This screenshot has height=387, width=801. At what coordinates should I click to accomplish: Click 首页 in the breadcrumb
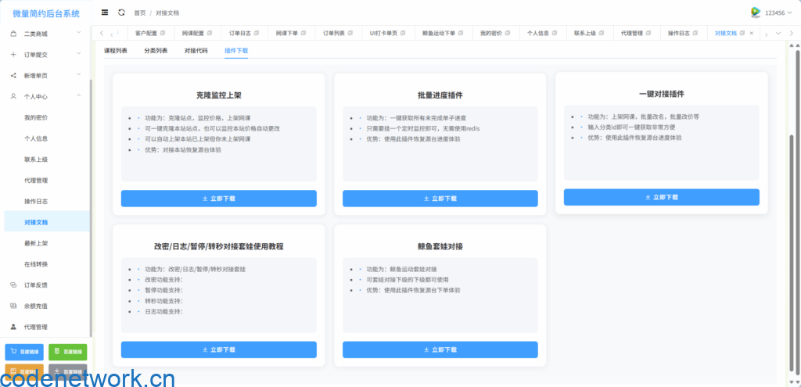(139, 13)
